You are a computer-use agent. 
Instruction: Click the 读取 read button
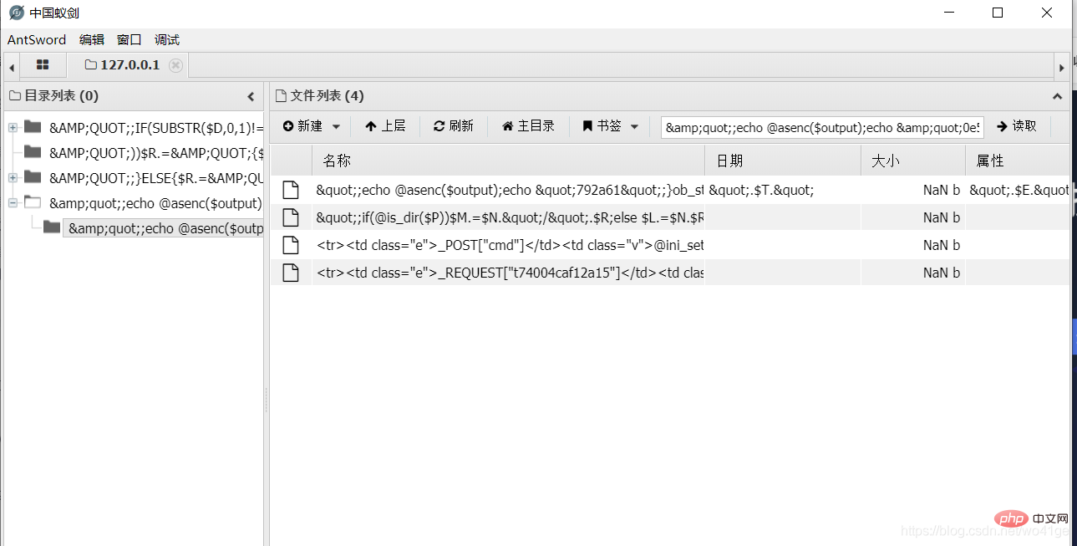(x=1017, y=126)
